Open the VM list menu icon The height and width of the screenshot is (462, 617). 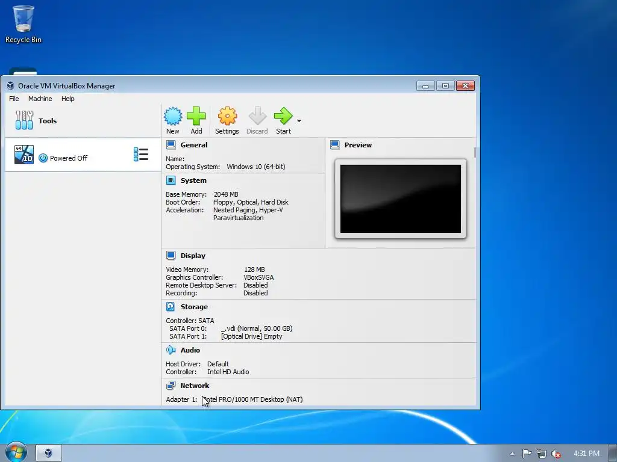pyautogui.click(x=141, y=155)
